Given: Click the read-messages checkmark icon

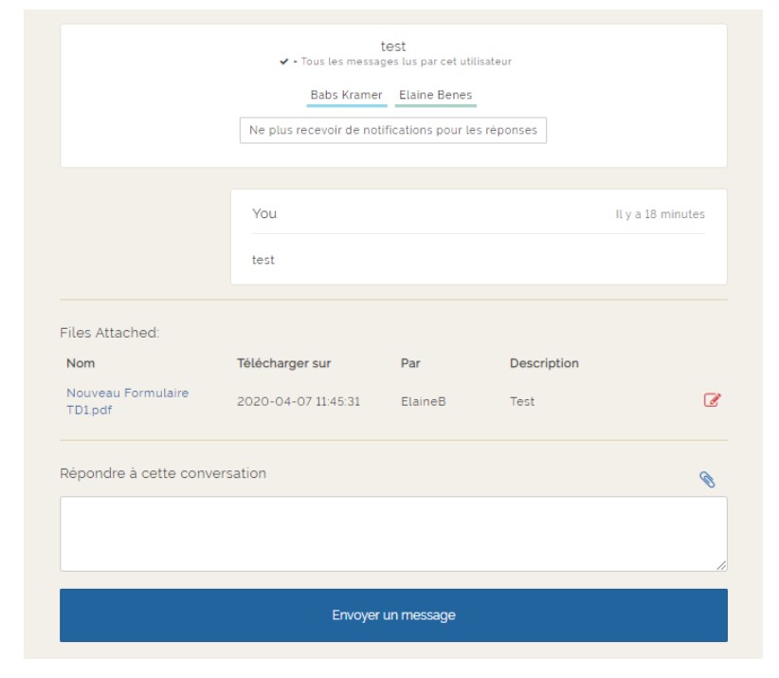Looking at the screenshot, I should pyautogui.click(x=284, y=62).
